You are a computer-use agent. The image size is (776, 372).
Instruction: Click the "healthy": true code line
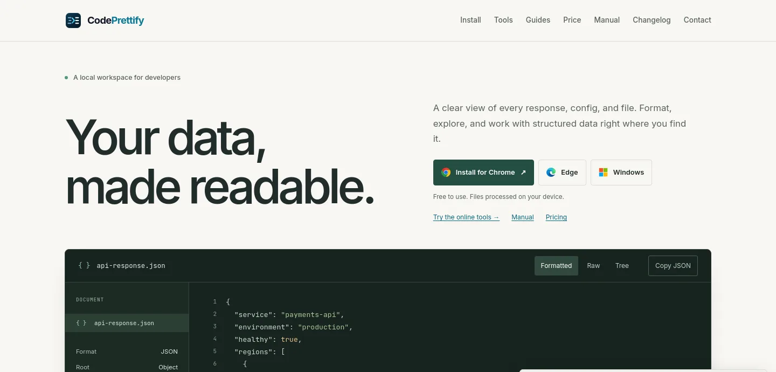(268, 339)
